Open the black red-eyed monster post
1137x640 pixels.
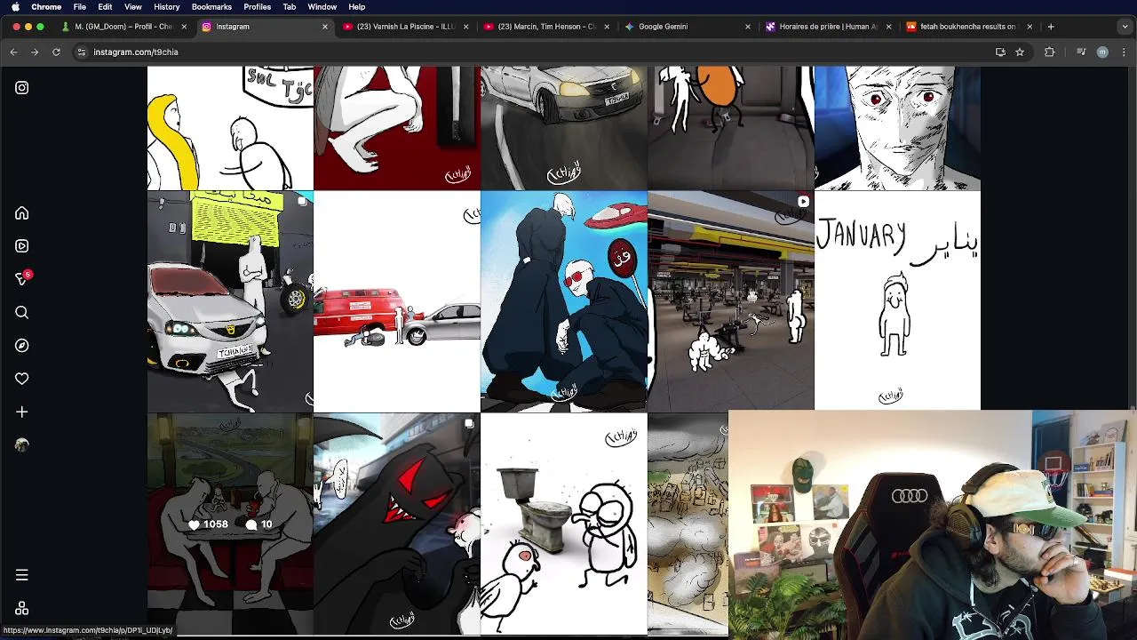[x=397, y=524]
